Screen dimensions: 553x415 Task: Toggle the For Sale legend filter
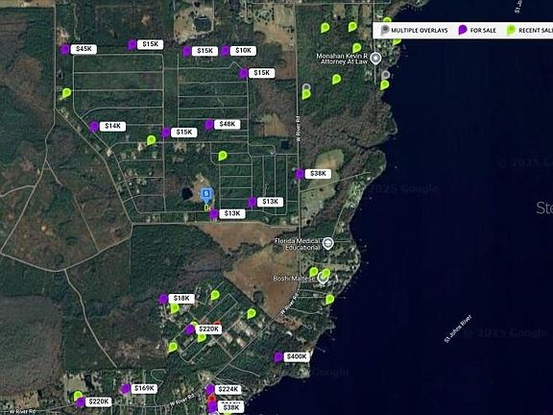477,31
